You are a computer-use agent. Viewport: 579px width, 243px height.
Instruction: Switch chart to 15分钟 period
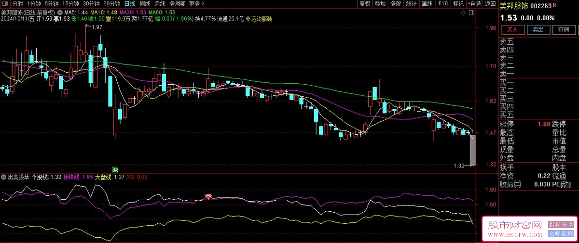70,3
